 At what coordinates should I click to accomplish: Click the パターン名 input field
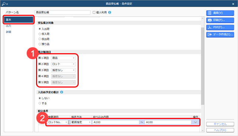[x=62, y=13]
